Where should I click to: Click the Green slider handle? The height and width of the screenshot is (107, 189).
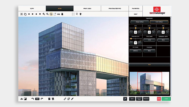coord(150,28)
